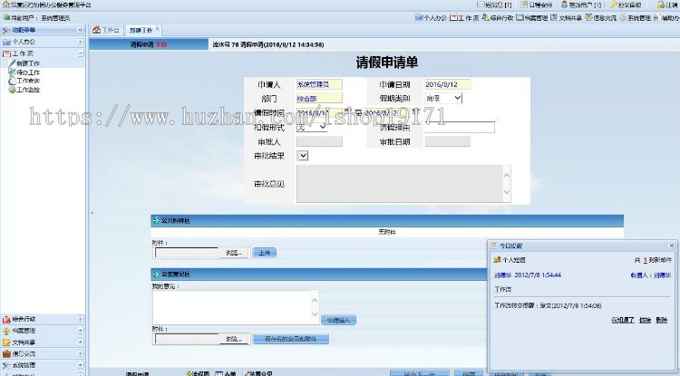680x376 pixels.
Task: Open 信息交流 in top navigation bar
Action: tap(600, 18)
